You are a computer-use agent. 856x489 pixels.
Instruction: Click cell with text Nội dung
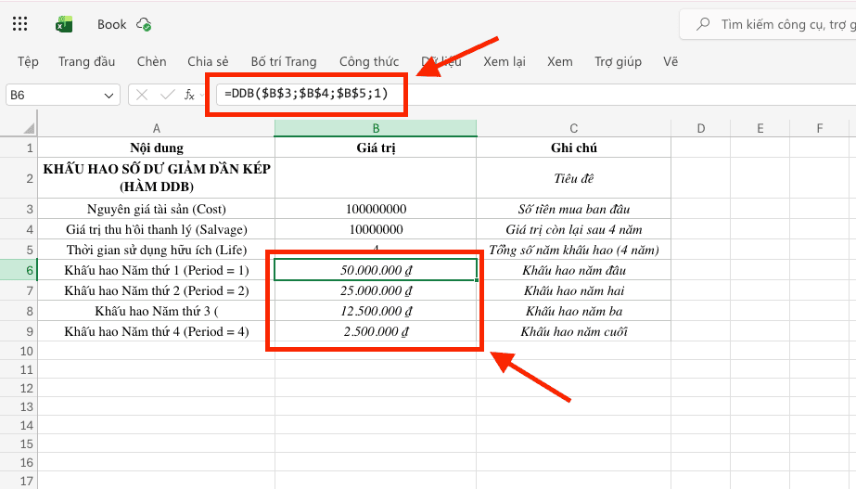tap(156, 148)
